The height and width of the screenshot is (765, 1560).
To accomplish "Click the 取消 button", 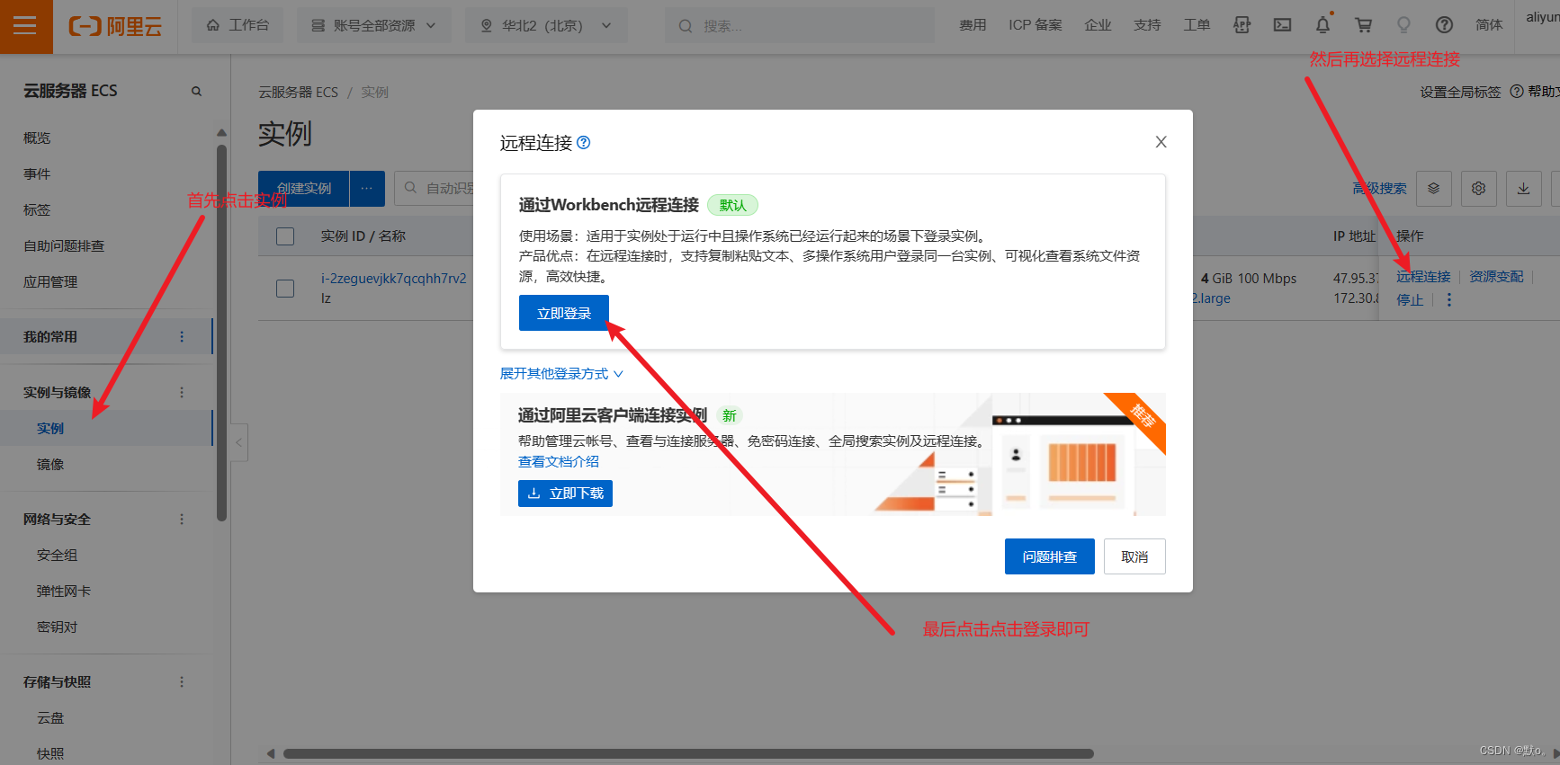I will click(x=1134, y=556).
